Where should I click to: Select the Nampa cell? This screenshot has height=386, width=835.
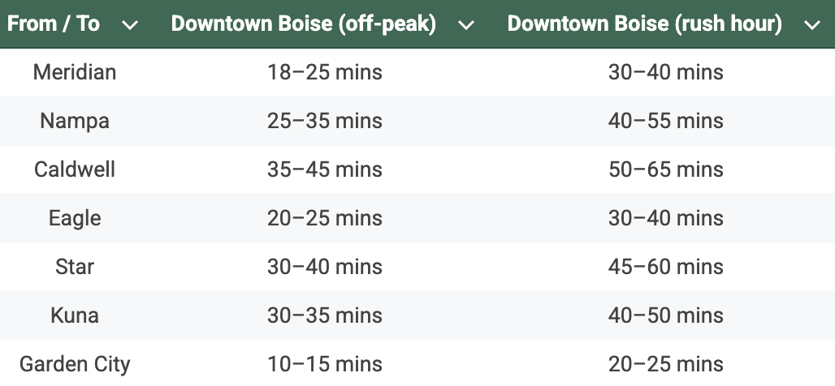(75, 121)
